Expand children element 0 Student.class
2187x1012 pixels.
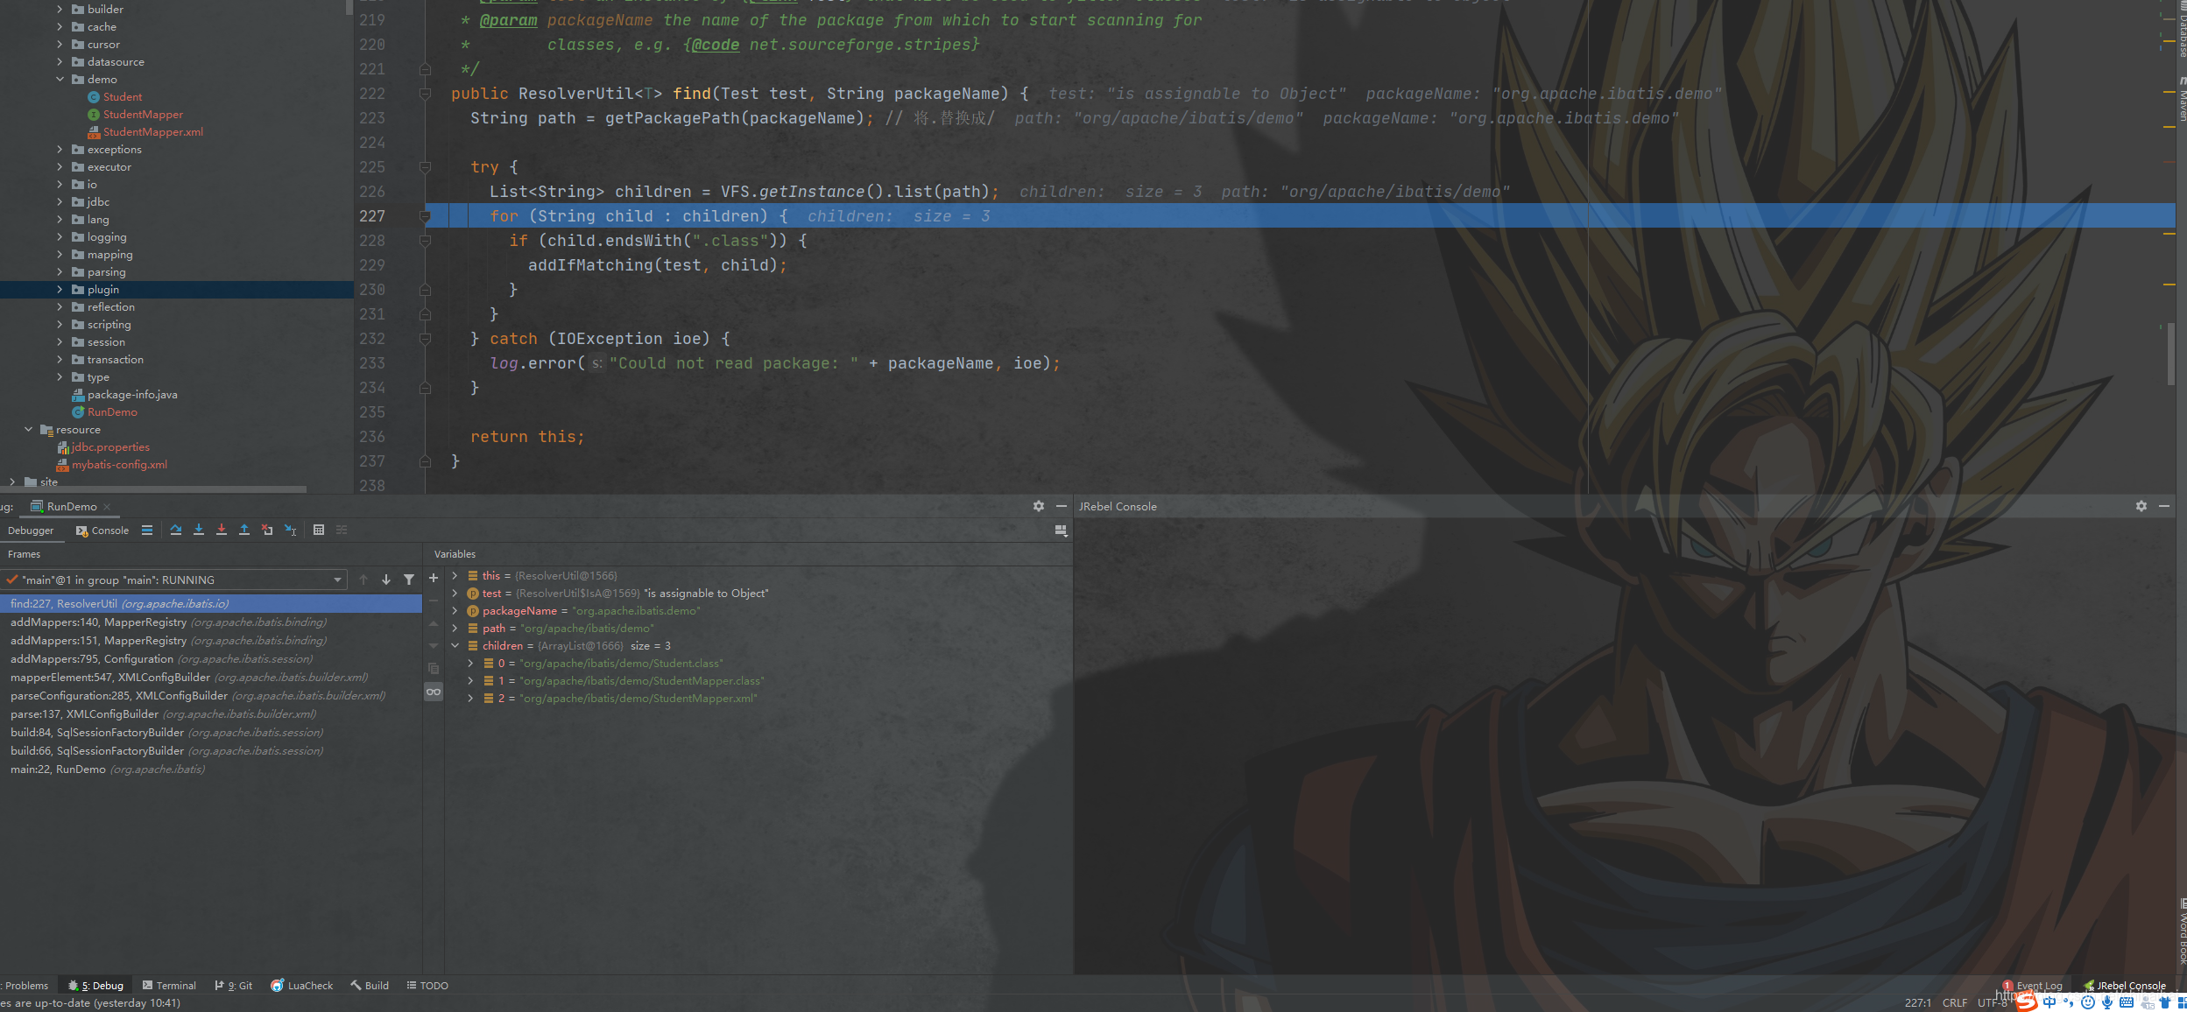point(470,663)
